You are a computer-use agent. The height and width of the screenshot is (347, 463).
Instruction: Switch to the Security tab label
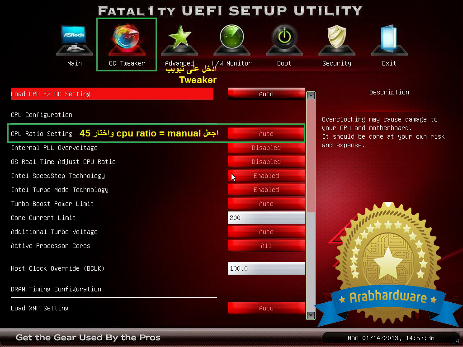[336, 63]
